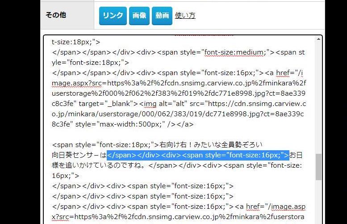Viewport: 347px width, 224px height.
Task: Click the text 向日葵センサーは
Action: 79,155
